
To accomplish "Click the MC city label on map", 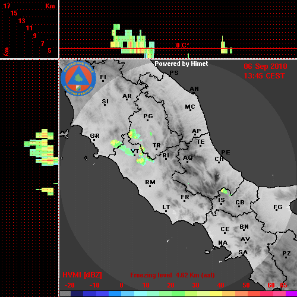I will [190, 107].
